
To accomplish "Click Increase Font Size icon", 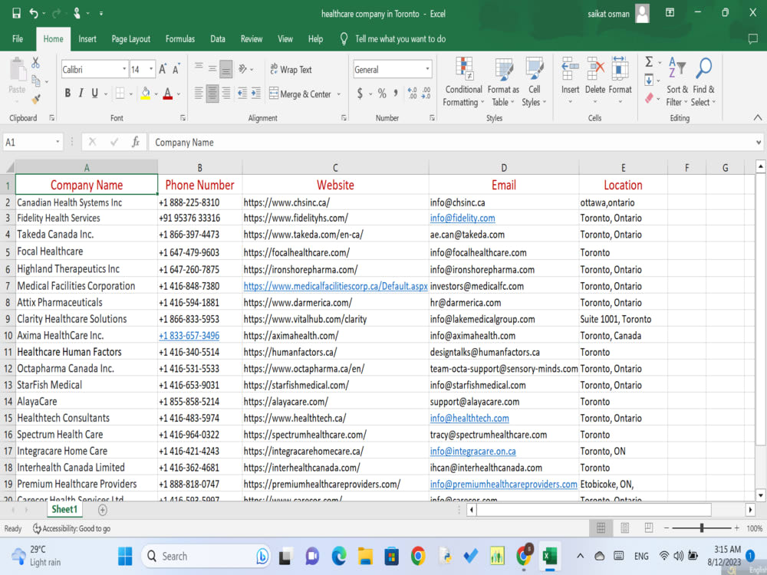I will tap(163, 70).
